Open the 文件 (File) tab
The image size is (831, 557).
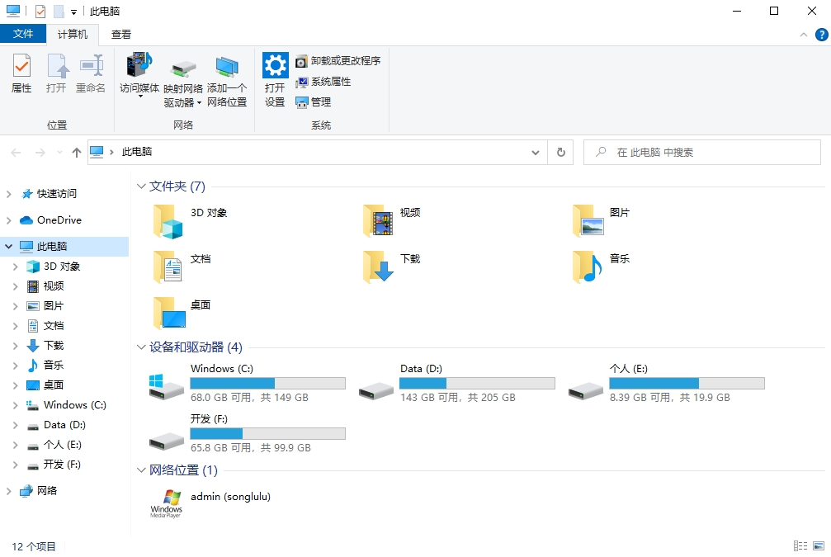click(23, 34)
